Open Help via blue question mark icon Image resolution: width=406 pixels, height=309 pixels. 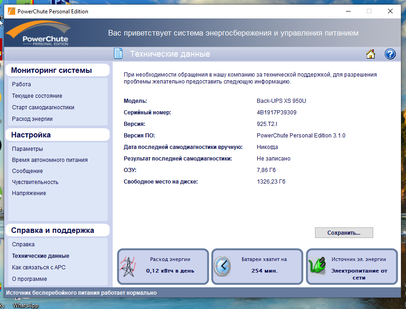[x=390, y=54]
